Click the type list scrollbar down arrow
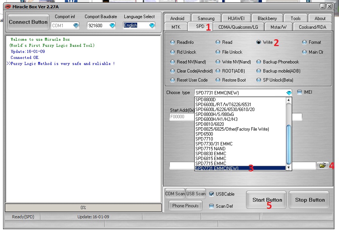The width and height of the screenshot is (339, 233). 288,168
